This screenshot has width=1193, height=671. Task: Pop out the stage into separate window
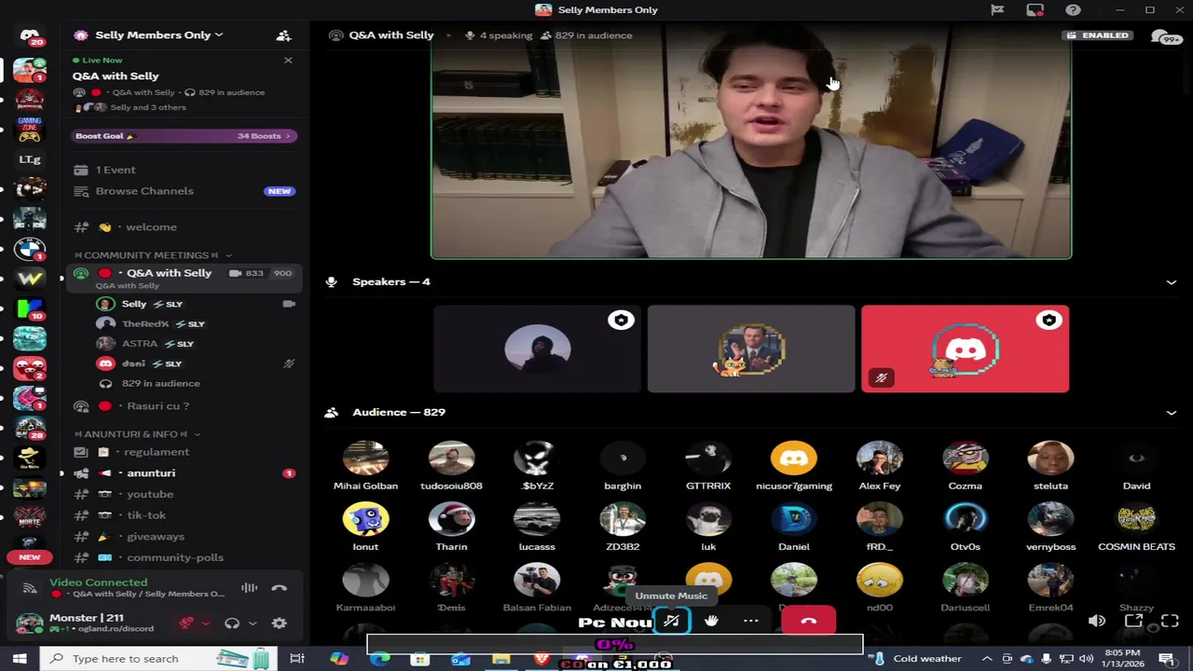point(1133,621)
